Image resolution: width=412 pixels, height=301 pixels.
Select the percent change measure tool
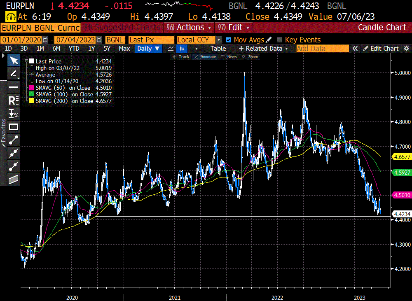14,114
